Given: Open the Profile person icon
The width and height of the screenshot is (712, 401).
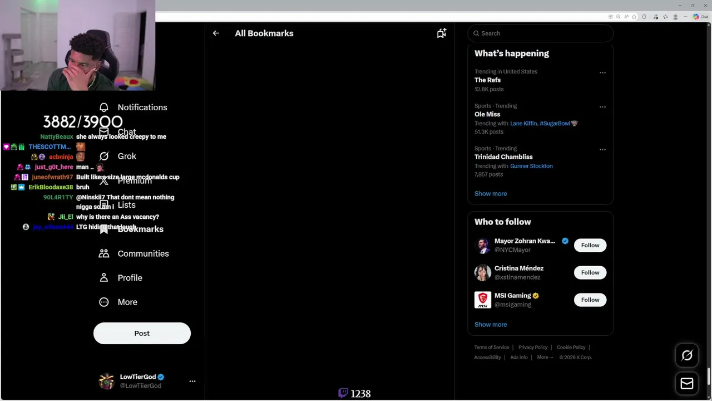Looking at the screenshot, I should click(104, 277).
